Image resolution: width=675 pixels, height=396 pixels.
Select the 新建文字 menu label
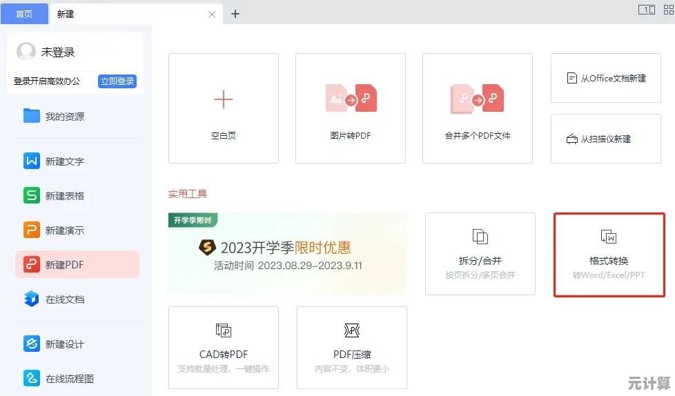[65, 161]
